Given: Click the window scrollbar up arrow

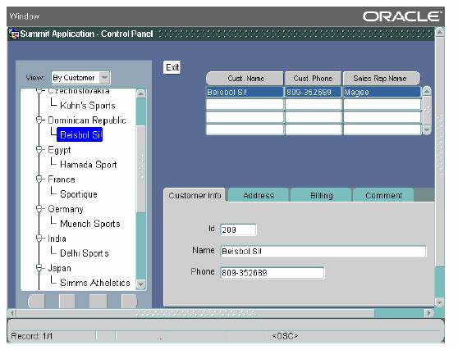Looking at the screenshot, I should point(439,32).
